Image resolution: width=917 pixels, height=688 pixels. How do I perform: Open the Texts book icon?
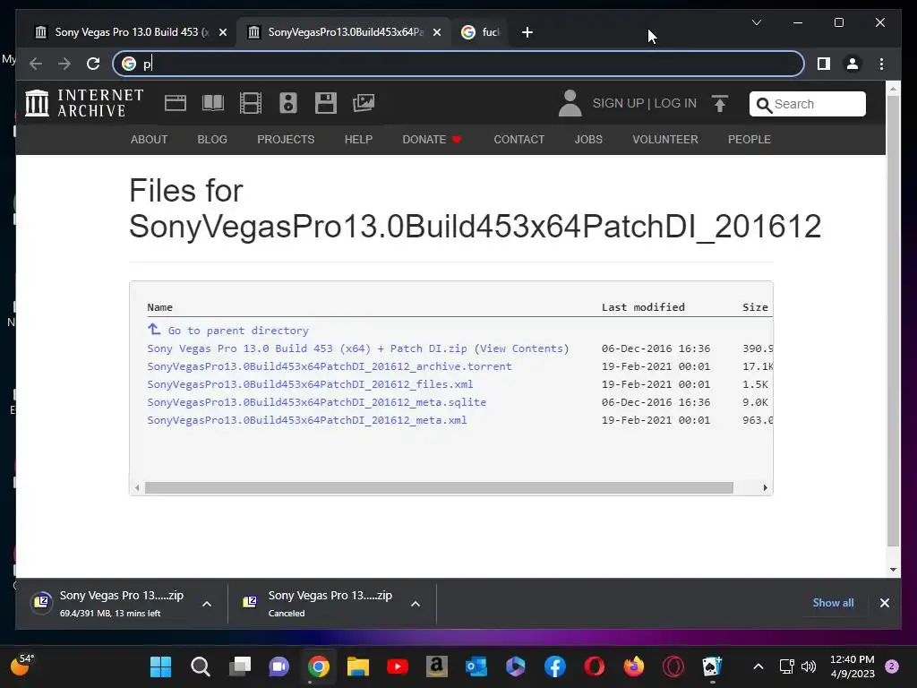click(213, 103)
